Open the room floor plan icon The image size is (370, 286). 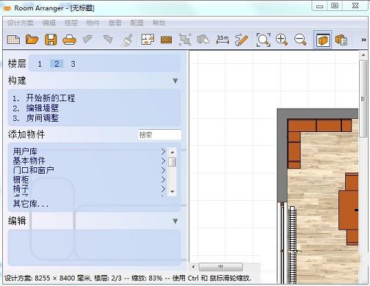point(148,40)
